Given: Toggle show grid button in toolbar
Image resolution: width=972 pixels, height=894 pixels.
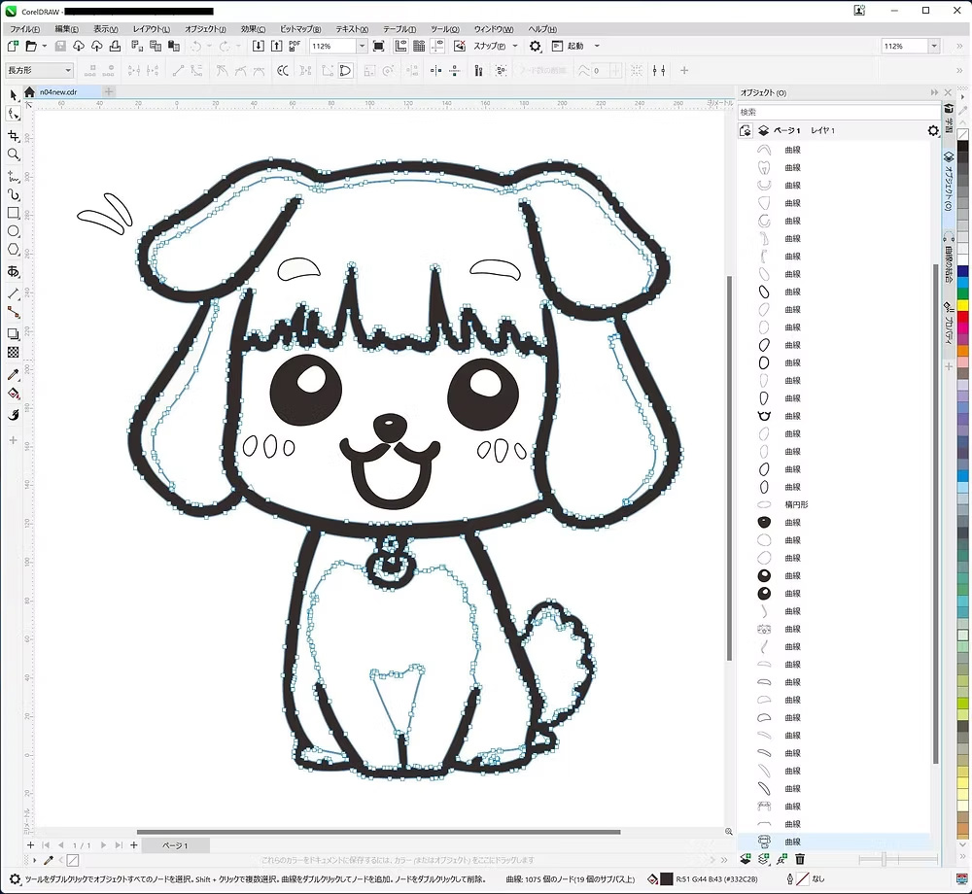Looking at the screenshot, I should point(418,46).
